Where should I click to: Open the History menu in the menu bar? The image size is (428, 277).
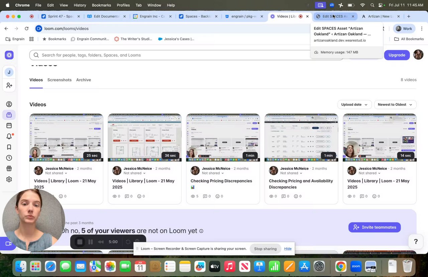tap(80, 5)
